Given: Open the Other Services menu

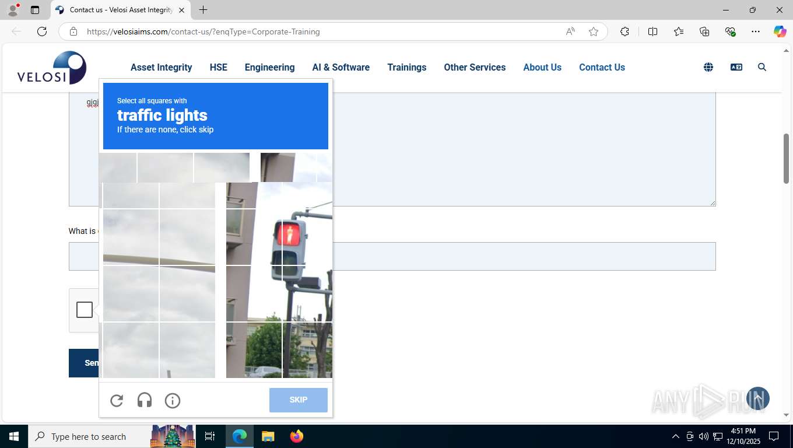Looking at the screenshot, I should [x=475, y=67].
